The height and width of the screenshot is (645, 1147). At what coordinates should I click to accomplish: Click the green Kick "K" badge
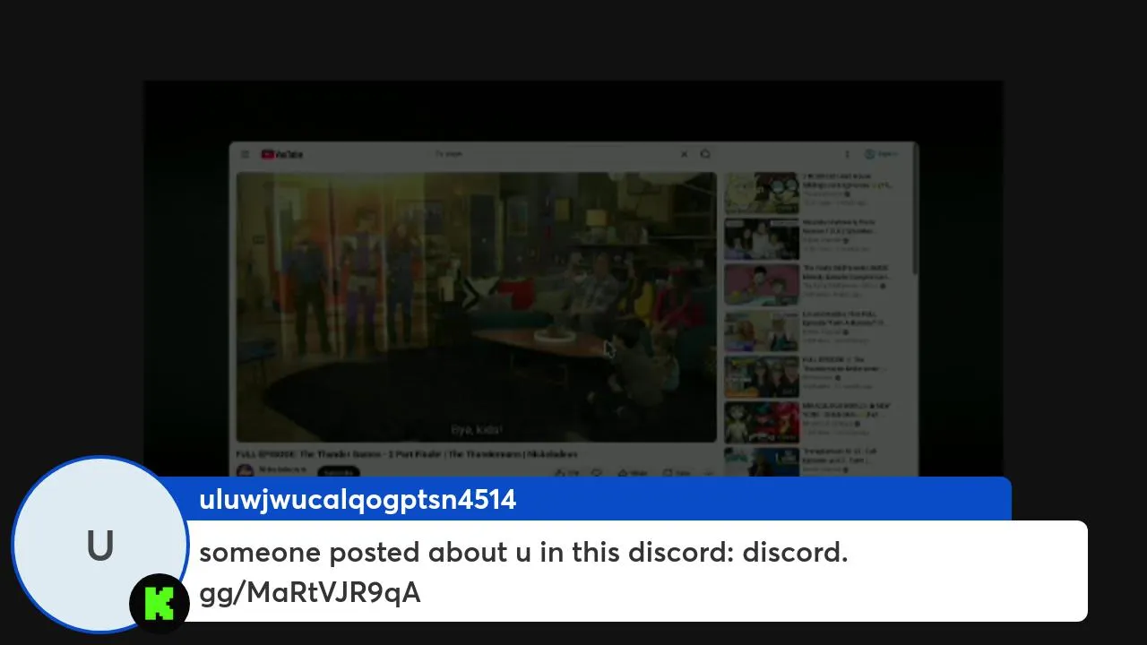159,604
